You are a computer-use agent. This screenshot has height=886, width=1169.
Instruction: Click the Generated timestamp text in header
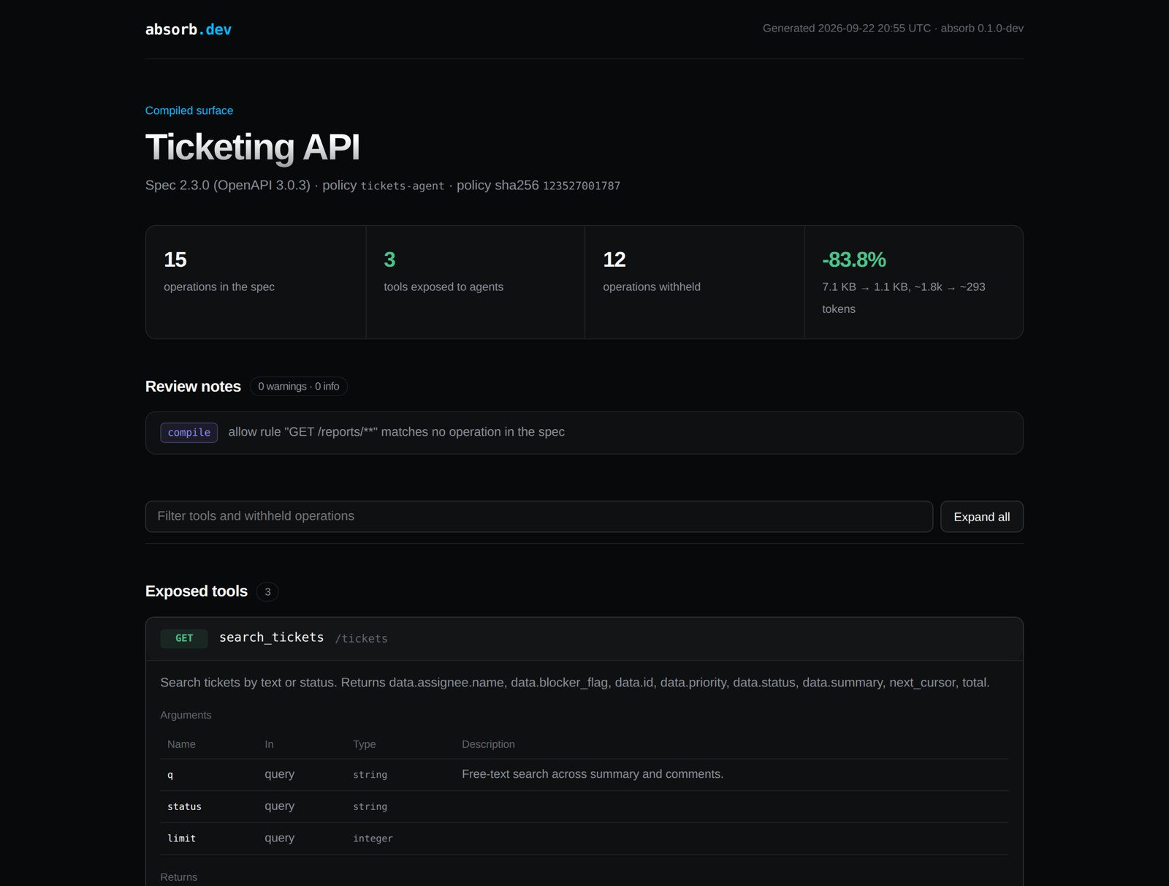tap(893, 29)
